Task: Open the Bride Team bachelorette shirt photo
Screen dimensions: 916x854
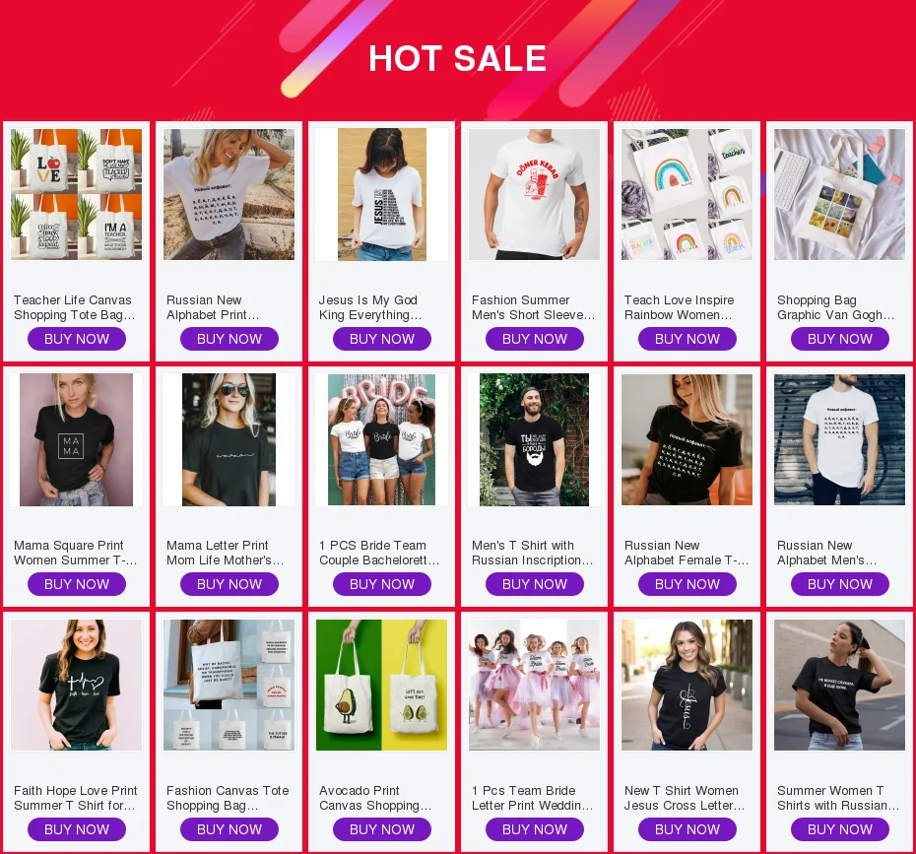Action: click(x=381, y=440)
